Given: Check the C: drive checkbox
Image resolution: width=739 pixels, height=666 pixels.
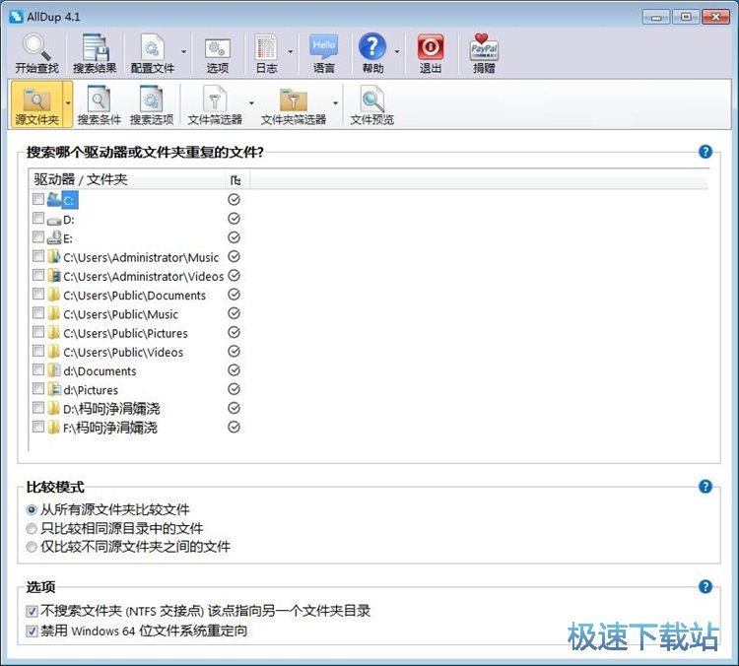Looking at the screenshot, I should 38,199.
